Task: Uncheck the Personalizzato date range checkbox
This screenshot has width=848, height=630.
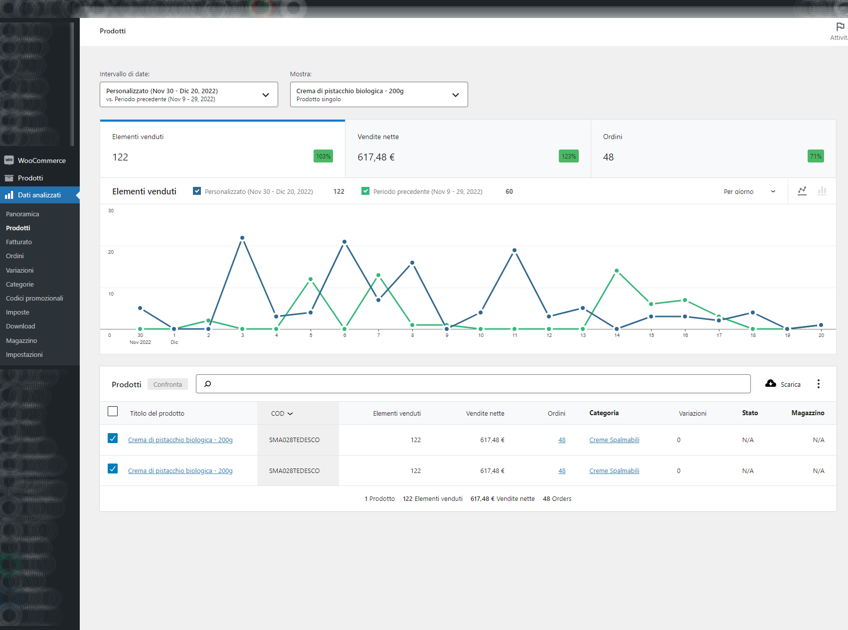Action: pos(197,191)
